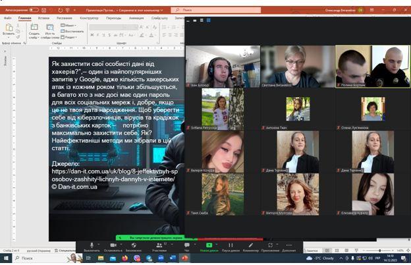This screenshot has height=265, width=411.
Task: Open the Анимация ribbon tab
Action: point(136,18)
